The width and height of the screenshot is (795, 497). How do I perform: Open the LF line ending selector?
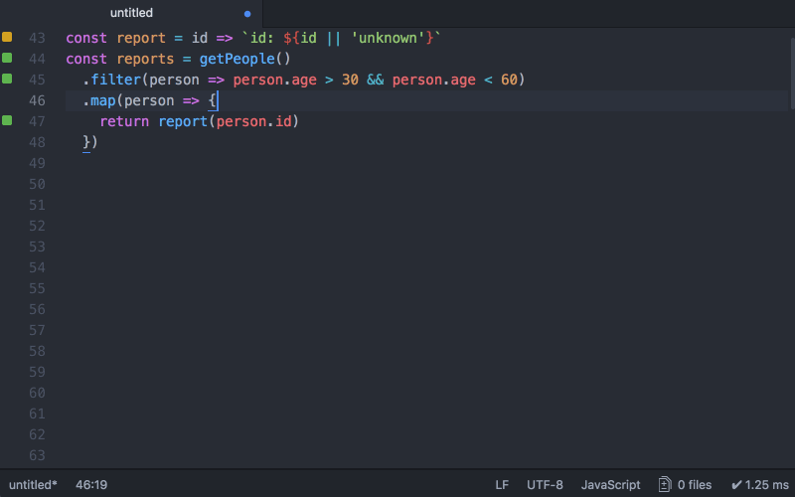[x=502, y=485]
